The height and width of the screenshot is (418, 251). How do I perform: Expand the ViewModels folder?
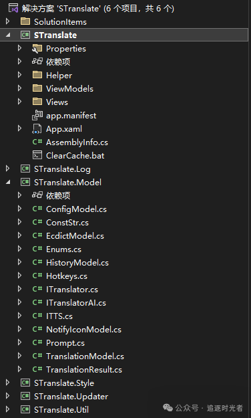click(19, 88)
